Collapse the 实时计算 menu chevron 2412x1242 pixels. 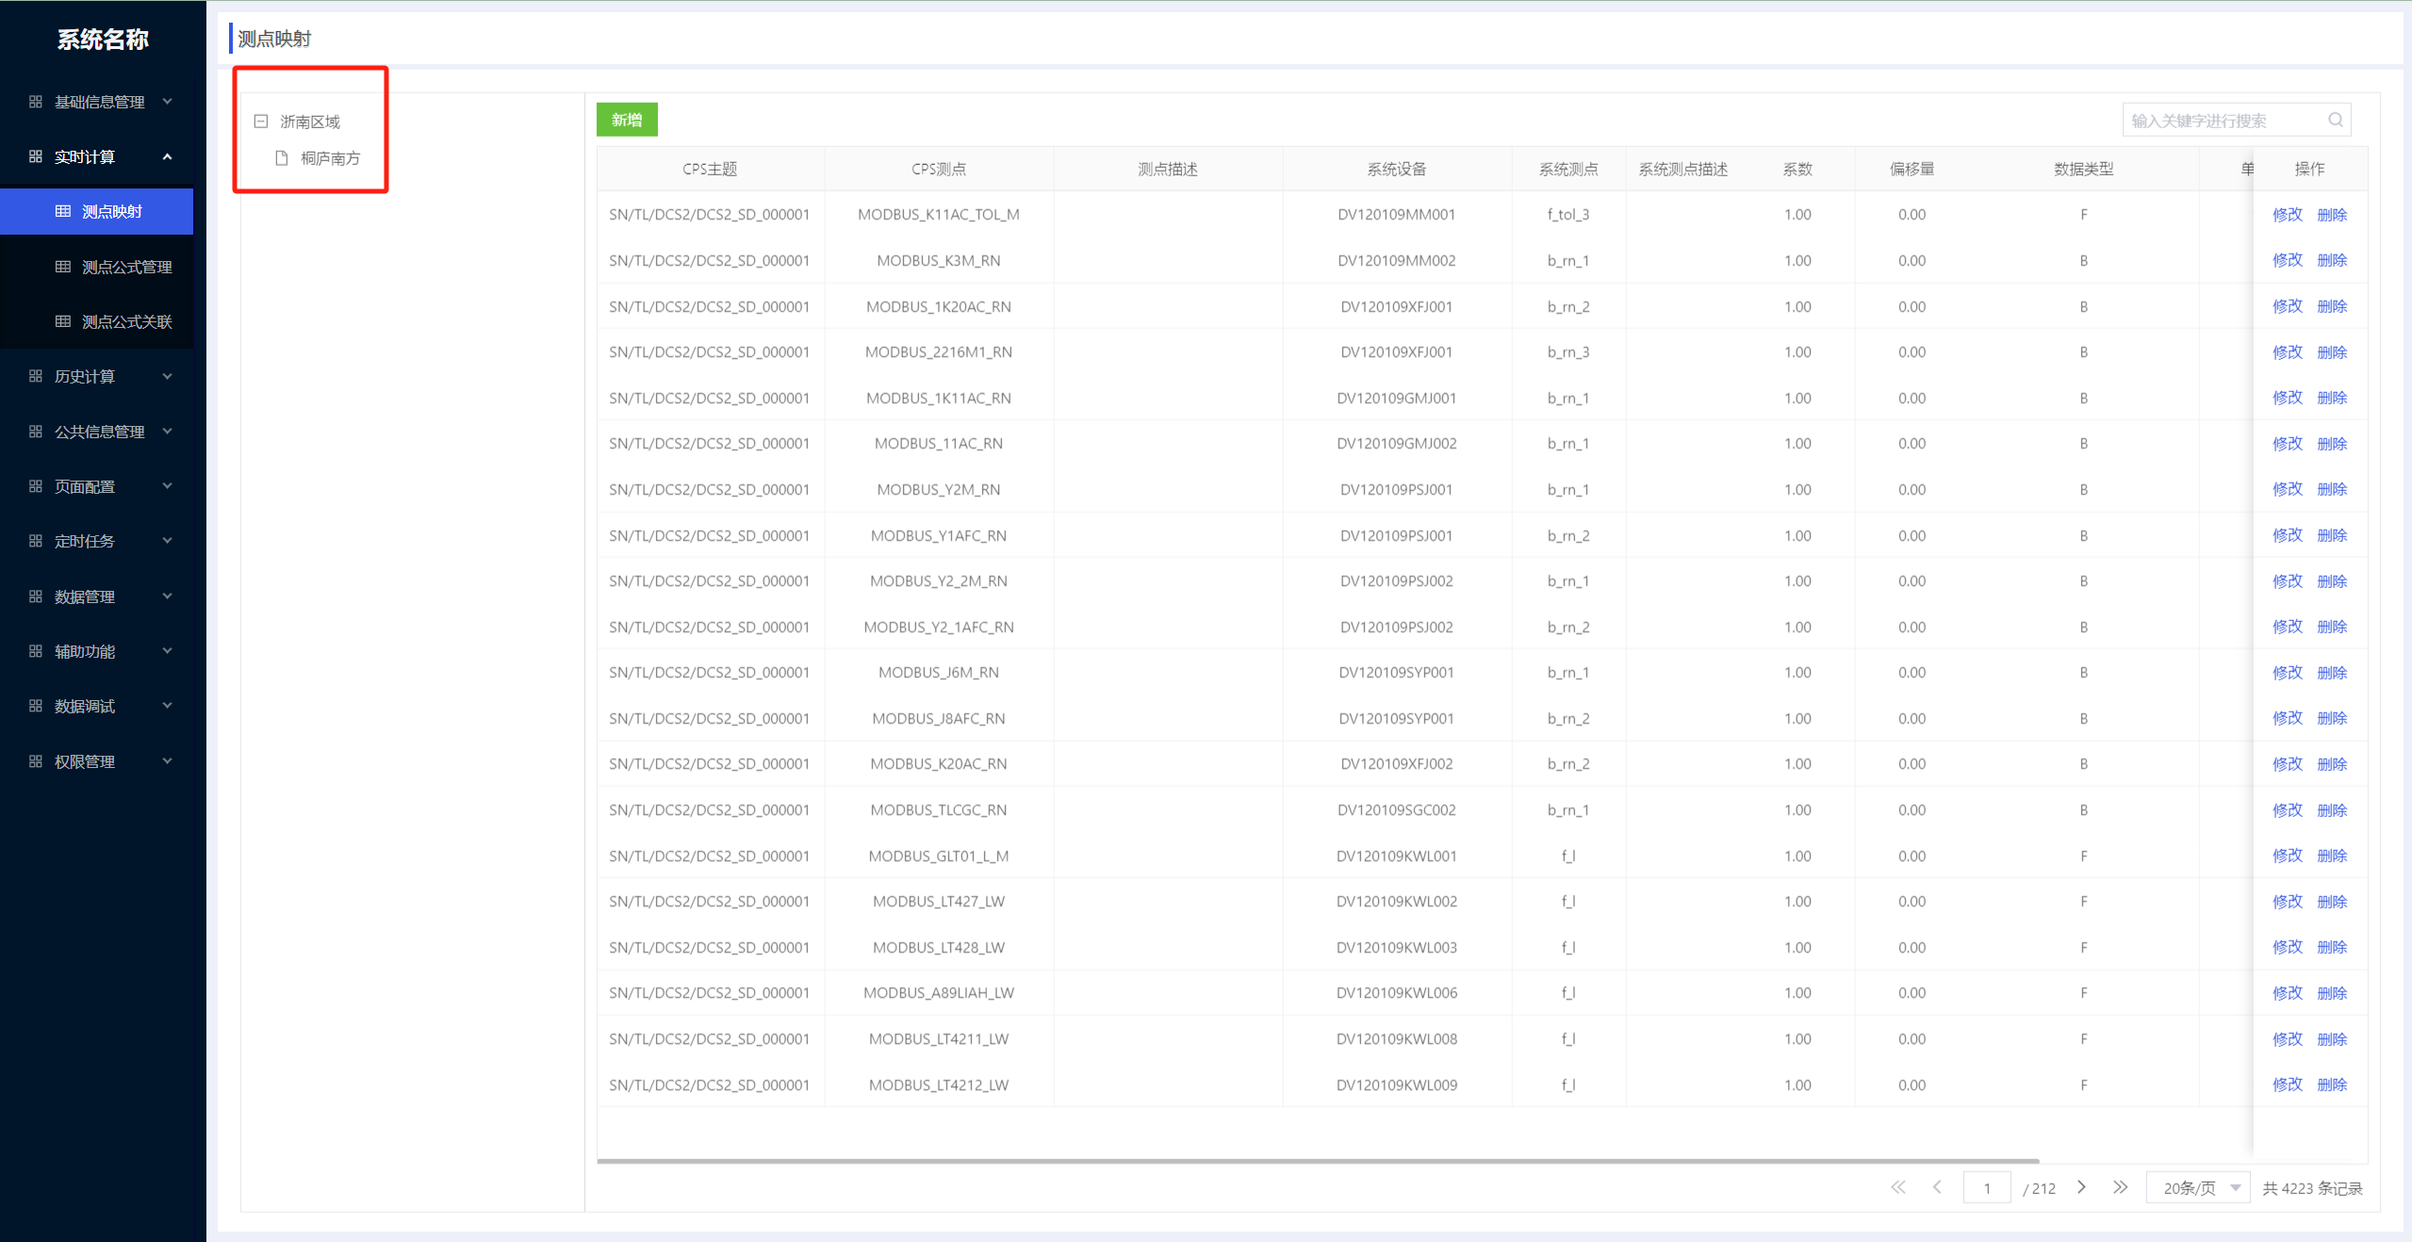click(168, 156)
